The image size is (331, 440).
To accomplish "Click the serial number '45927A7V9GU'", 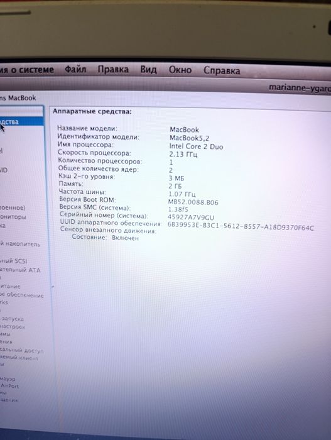I will click(191, 217).
